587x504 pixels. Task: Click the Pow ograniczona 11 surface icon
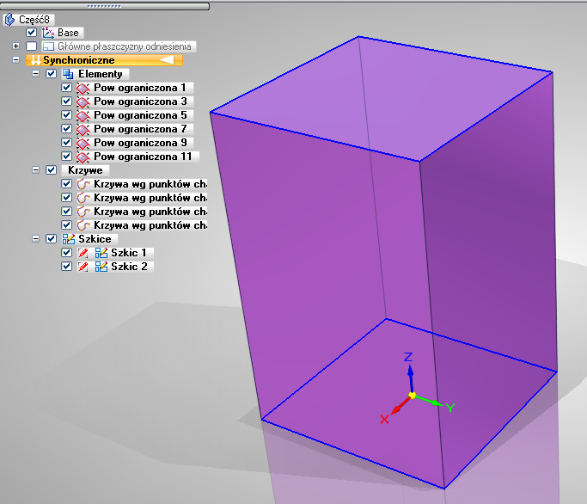(x=83, y=157)
